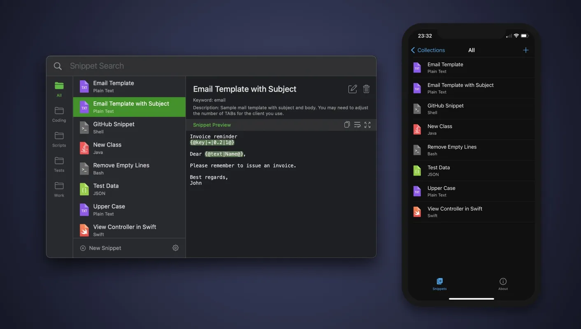Click the New Snippet button
Image resolution: width=581 pixels, height=329 pixels.
101,248
